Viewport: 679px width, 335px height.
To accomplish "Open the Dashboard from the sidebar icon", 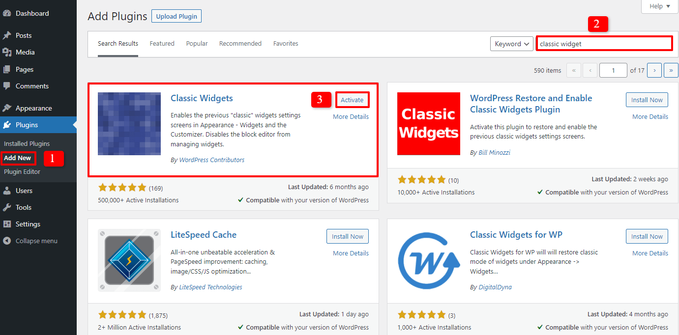I will [9, 13].
